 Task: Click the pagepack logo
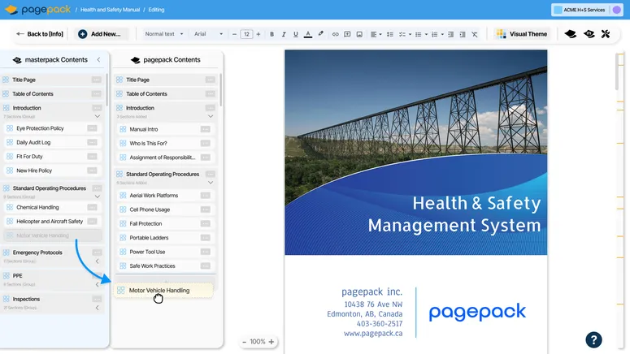pyautogui.click(x=37, y=10)
